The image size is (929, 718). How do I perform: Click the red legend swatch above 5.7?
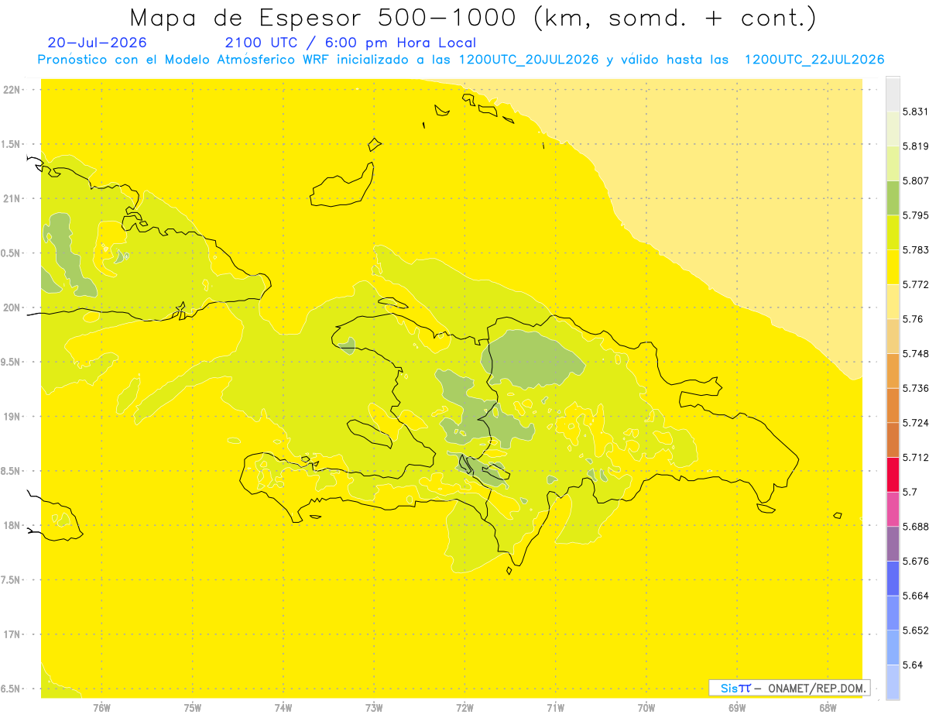pyautogui.click(x=893, y=474)
